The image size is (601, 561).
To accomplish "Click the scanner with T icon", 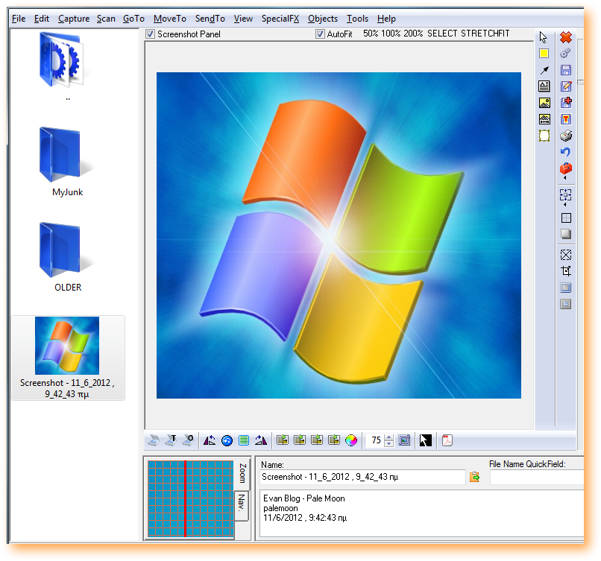I will click(x=171, y=440).
